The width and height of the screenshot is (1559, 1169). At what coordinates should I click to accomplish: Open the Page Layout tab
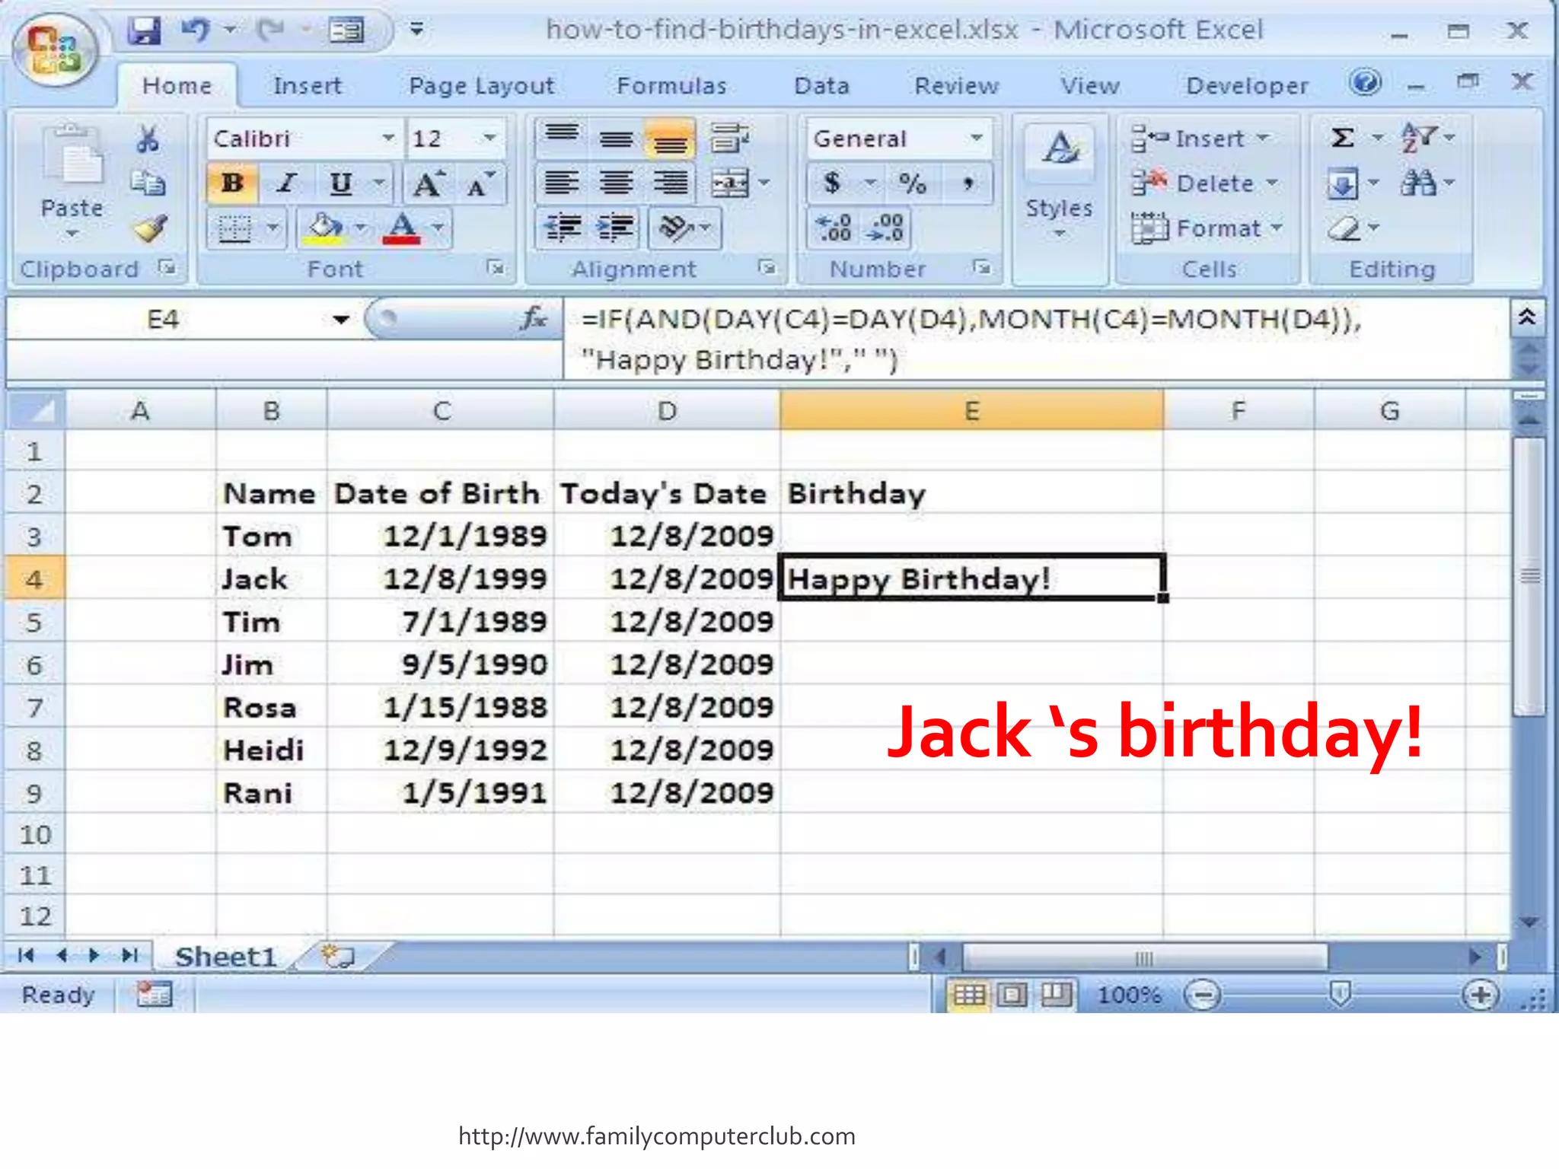coord(481,85)
